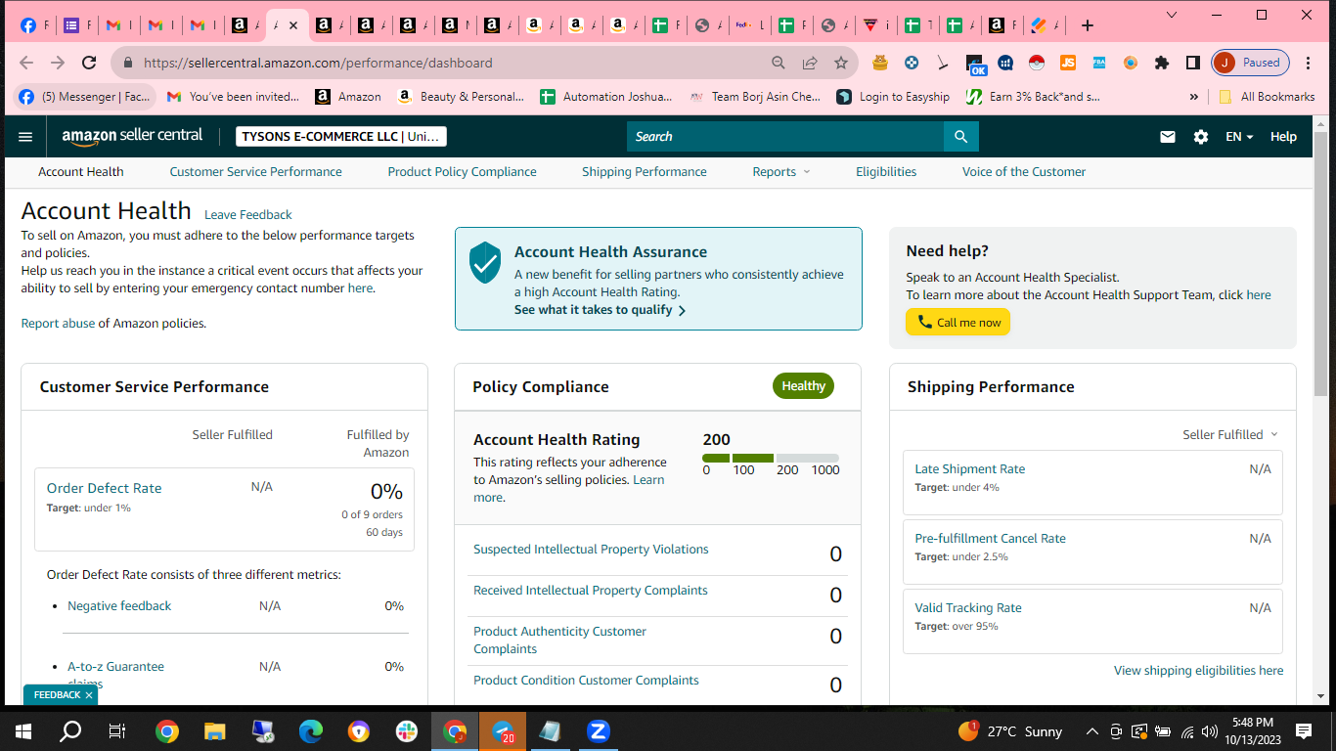
Task: Open the Order Defect Rate link
Action: tap(105, 488)
